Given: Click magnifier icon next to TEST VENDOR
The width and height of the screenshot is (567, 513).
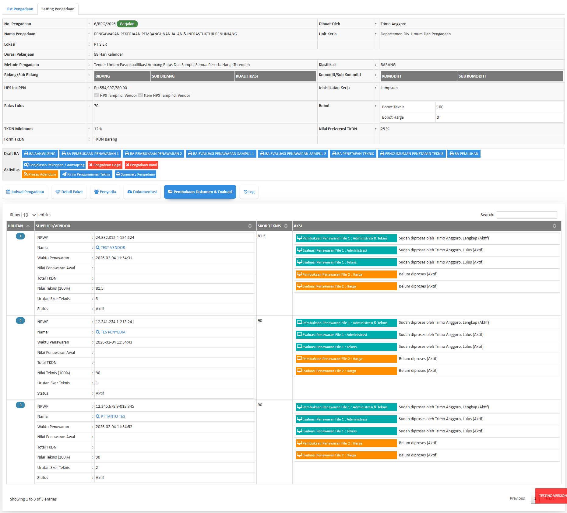Looking at the screenshot, I should click(98, 248).
